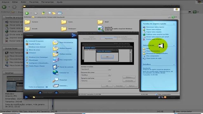Screen dimensions: 203x114
Task: Select the Cursors folder
Action: pyautogui.click(x=31, y=22)
